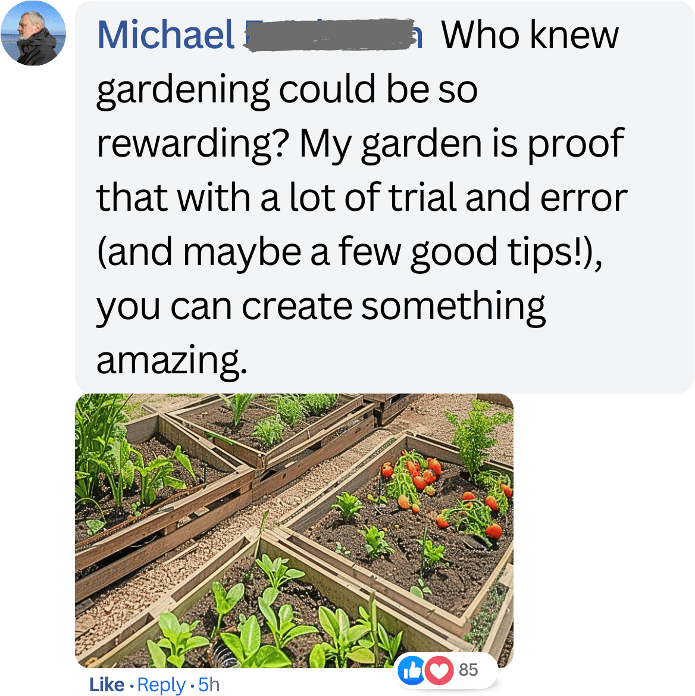Like Michael's gardening comment

click(x=107, y=685)
